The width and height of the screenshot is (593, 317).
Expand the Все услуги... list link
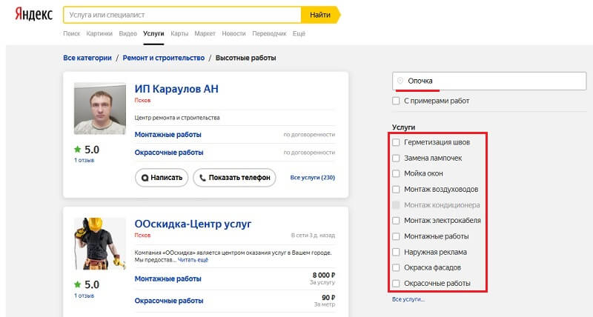pos(408,299)
